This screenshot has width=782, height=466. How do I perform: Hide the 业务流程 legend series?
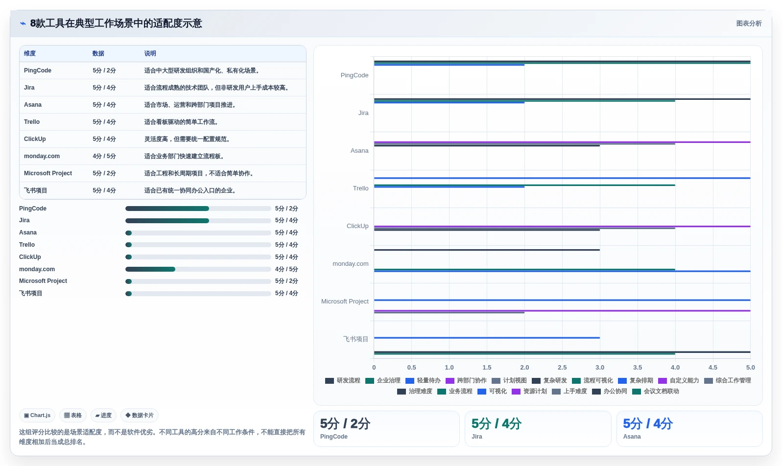(x=455, y=392)
